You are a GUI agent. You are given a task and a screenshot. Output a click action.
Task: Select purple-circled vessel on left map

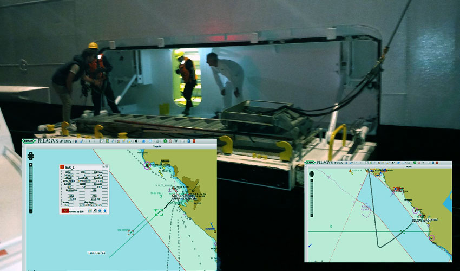click(x=147, y=165)
